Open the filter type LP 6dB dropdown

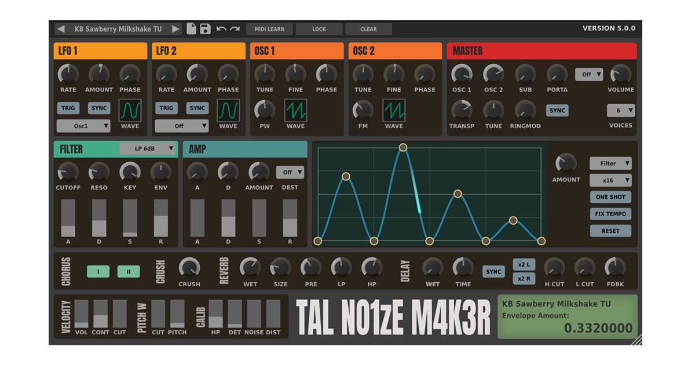[147, 149]
